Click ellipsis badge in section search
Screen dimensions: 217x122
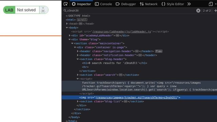[121, 75]
